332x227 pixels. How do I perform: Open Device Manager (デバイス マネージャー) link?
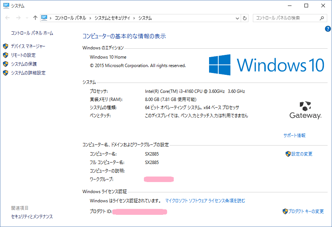click(28, 46)
